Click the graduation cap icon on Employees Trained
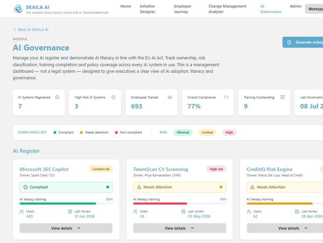Viewport: 323px width, 243px height. click(x=170, y=98)
